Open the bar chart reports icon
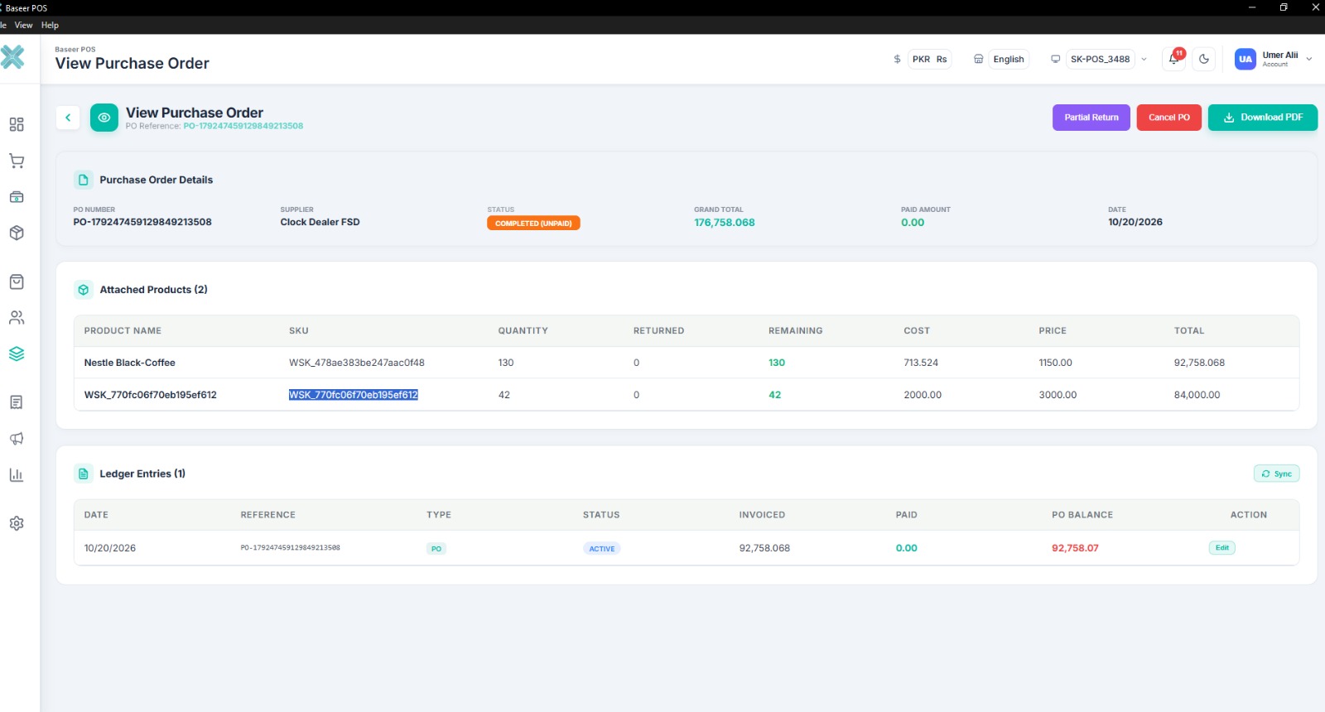 point(17,474)
